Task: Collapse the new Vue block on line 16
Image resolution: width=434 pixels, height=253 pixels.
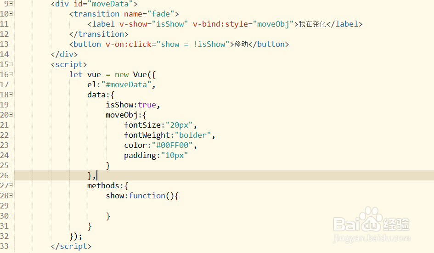Action: [x=11, y=74]
